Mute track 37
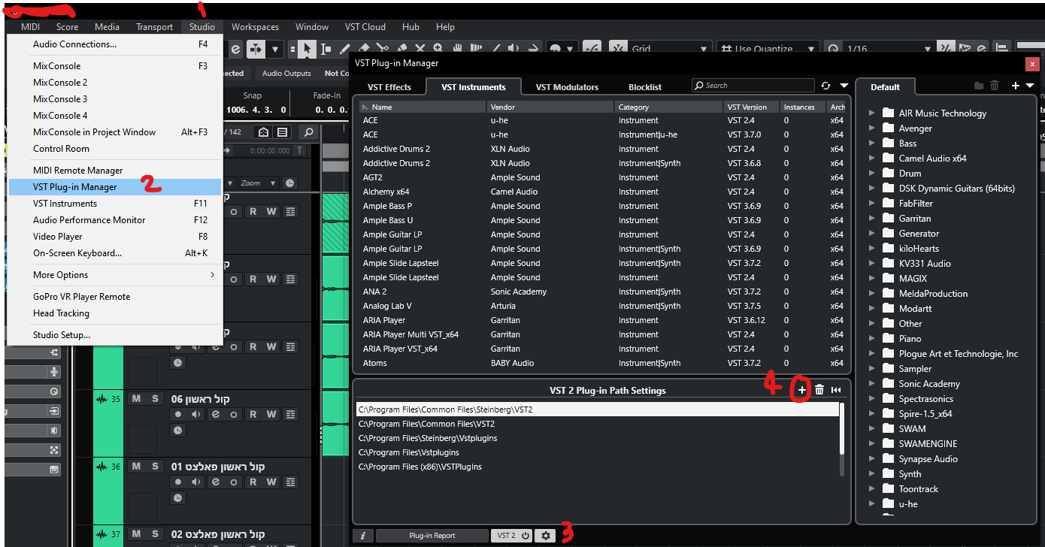1045x547 pixels. (x=136, y=533)
